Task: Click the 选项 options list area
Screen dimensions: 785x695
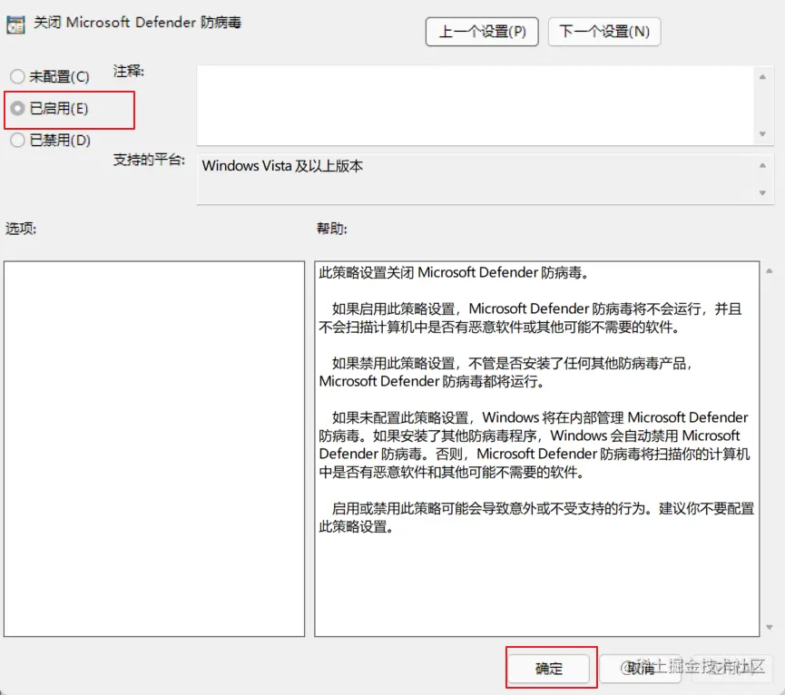Action: click(154, 449)
